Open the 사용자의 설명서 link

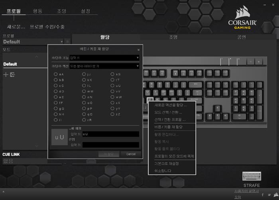point(246,191)
